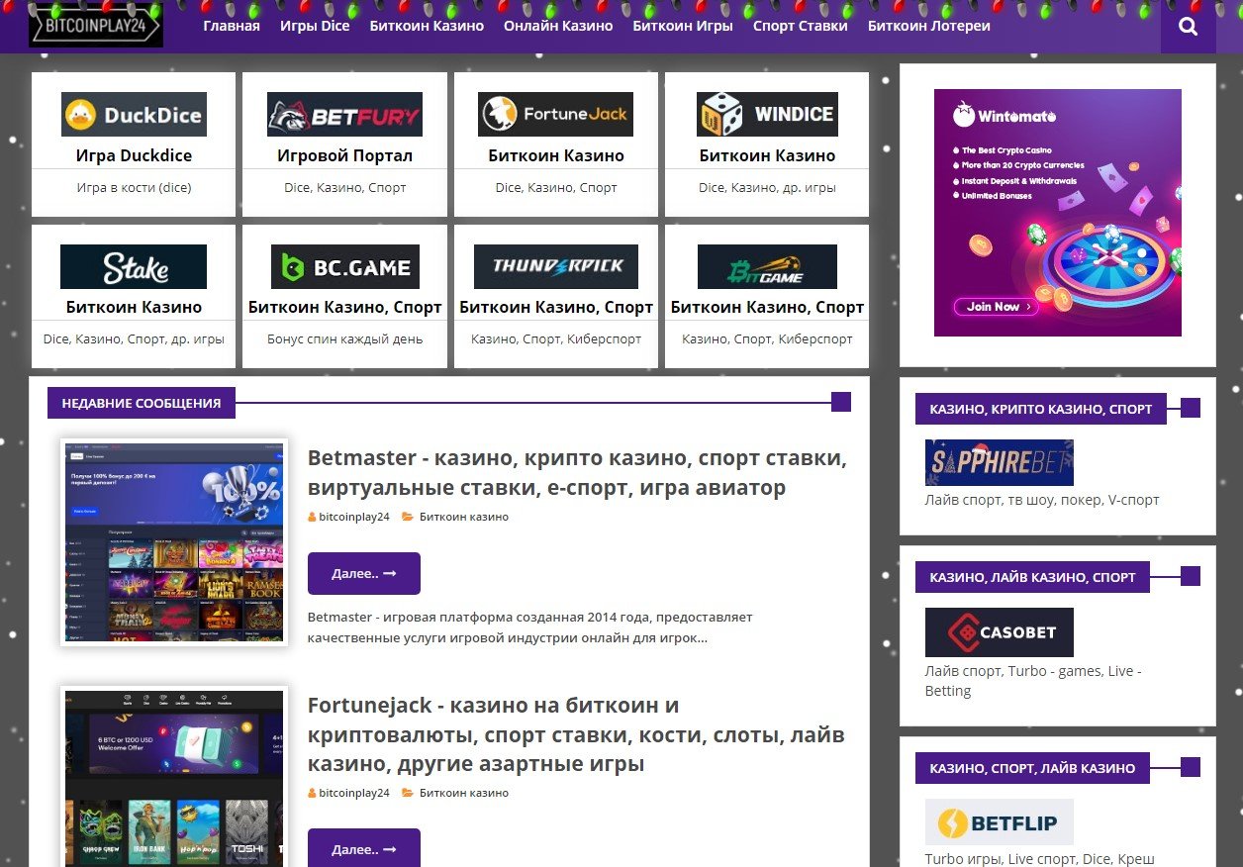Open the FortuneJack logo card
This screenshot has width=1243, height=867.
(x=555, y=114)
